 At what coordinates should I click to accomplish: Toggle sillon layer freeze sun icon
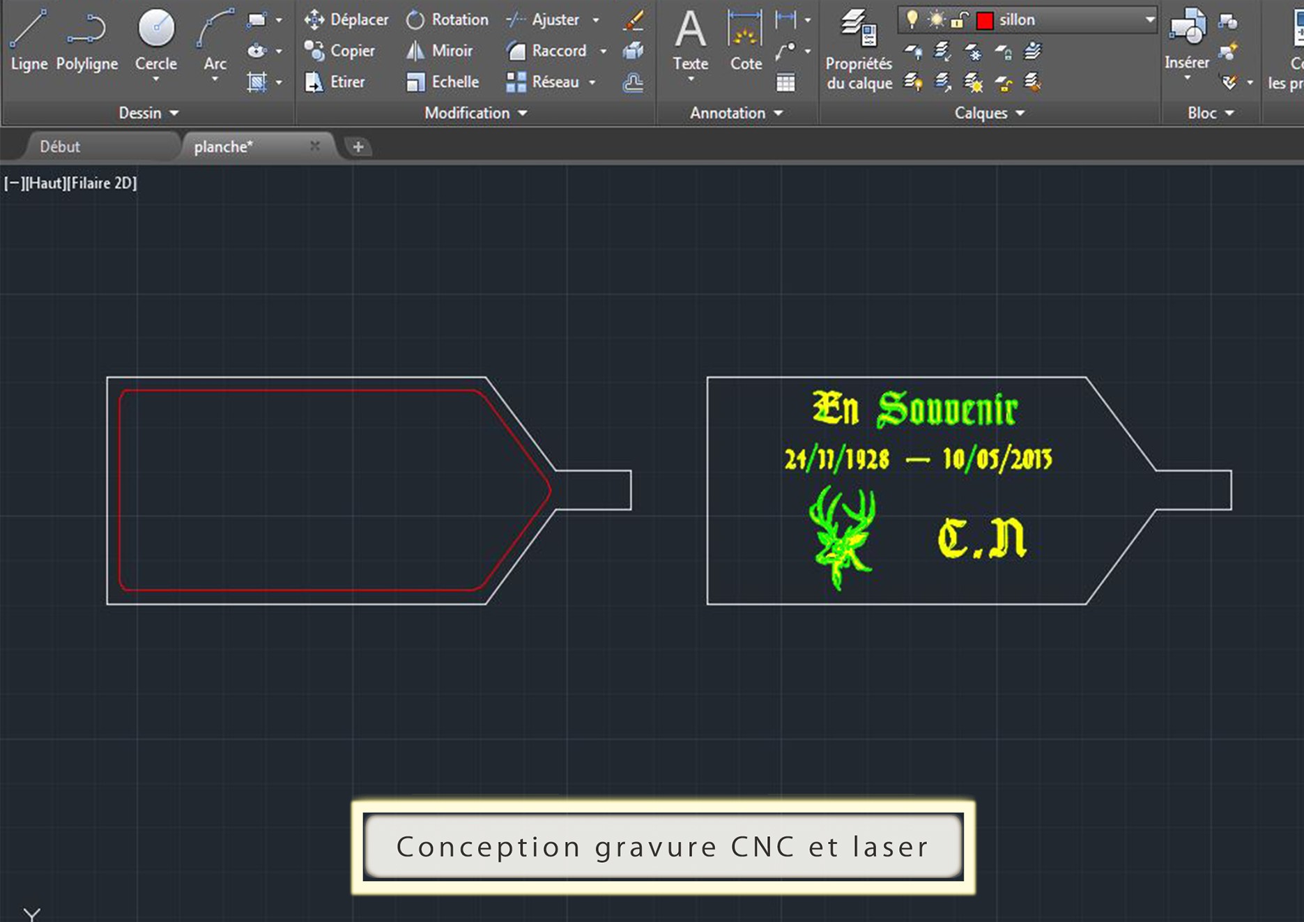[936, 20]
